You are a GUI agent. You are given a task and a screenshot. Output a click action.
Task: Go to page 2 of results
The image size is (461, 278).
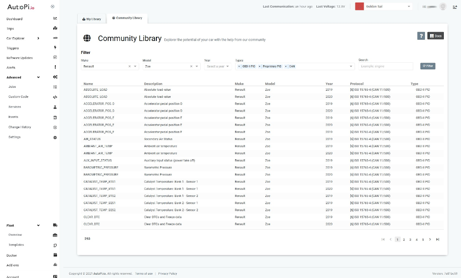(404, 240)
